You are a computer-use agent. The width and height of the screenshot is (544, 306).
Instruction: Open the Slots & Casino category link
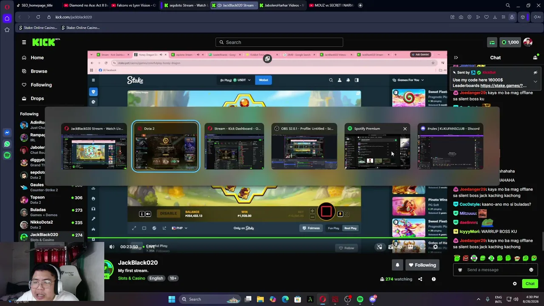pyautogui.click(x=131, y=278)
